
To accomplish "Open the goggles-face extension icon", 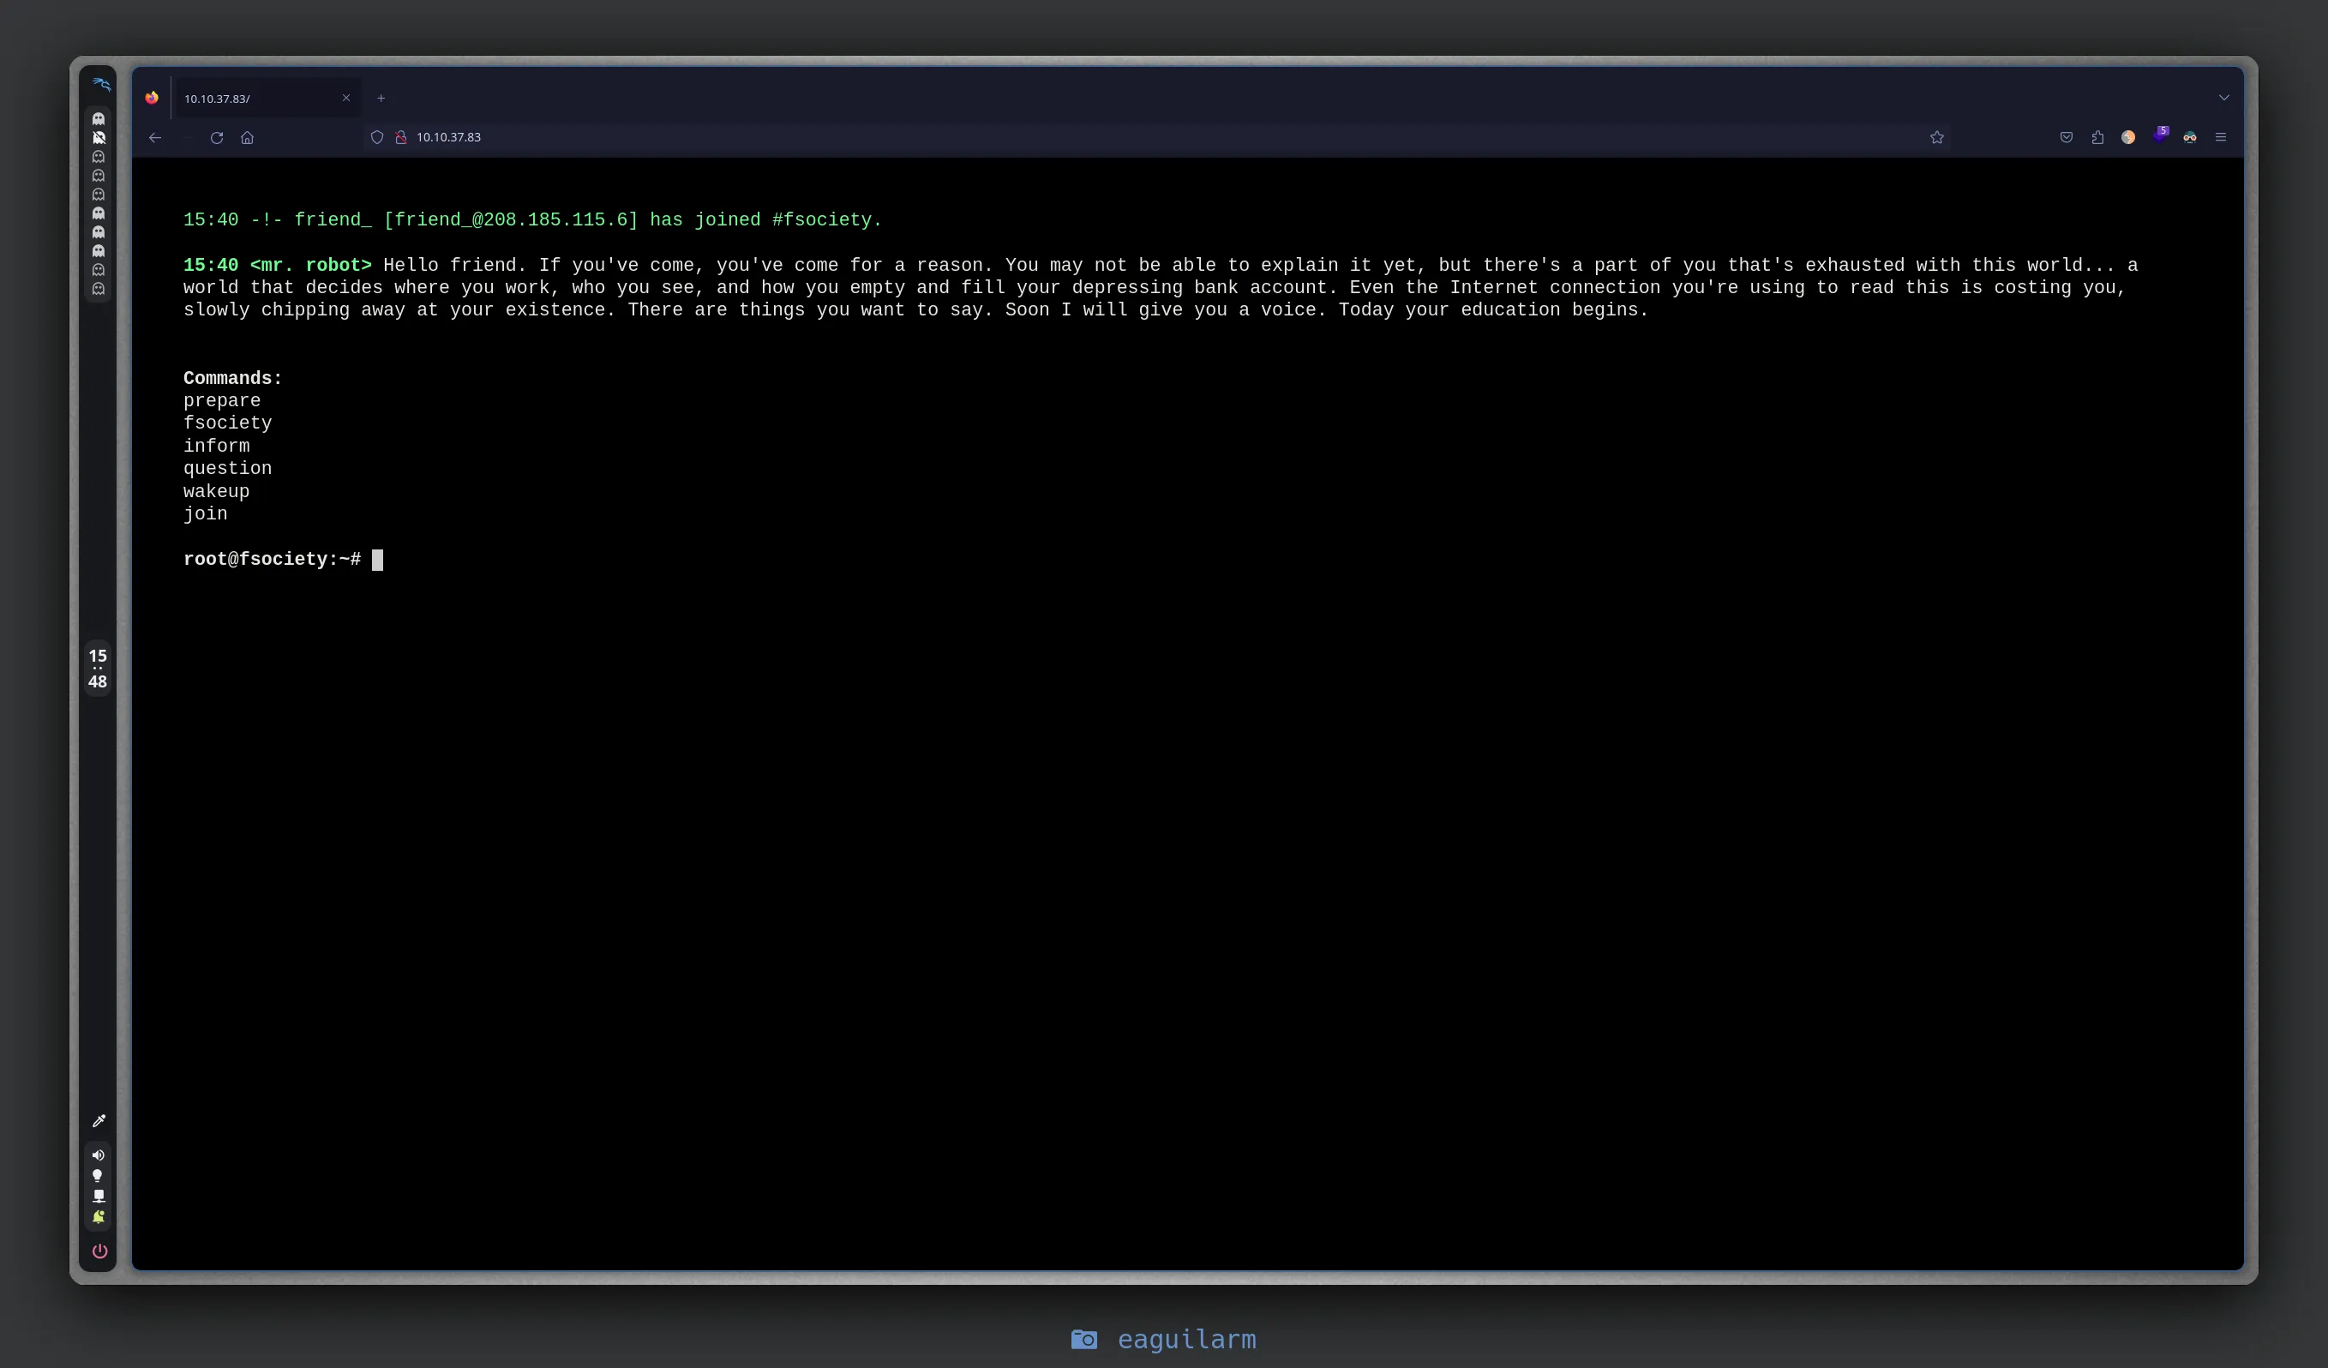I will (x=2189, y=138).
